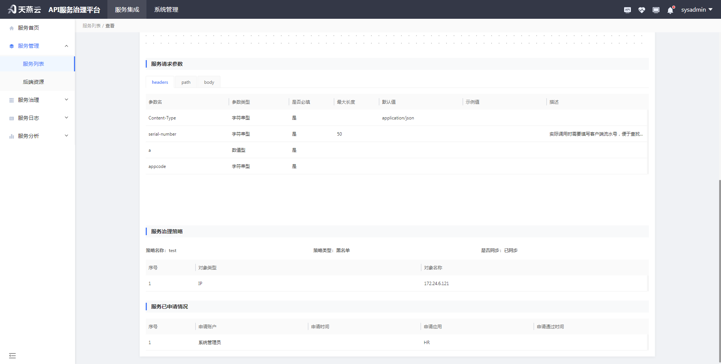
Task: Click the 服务日志 calendar icon
Action: point(11,118)
